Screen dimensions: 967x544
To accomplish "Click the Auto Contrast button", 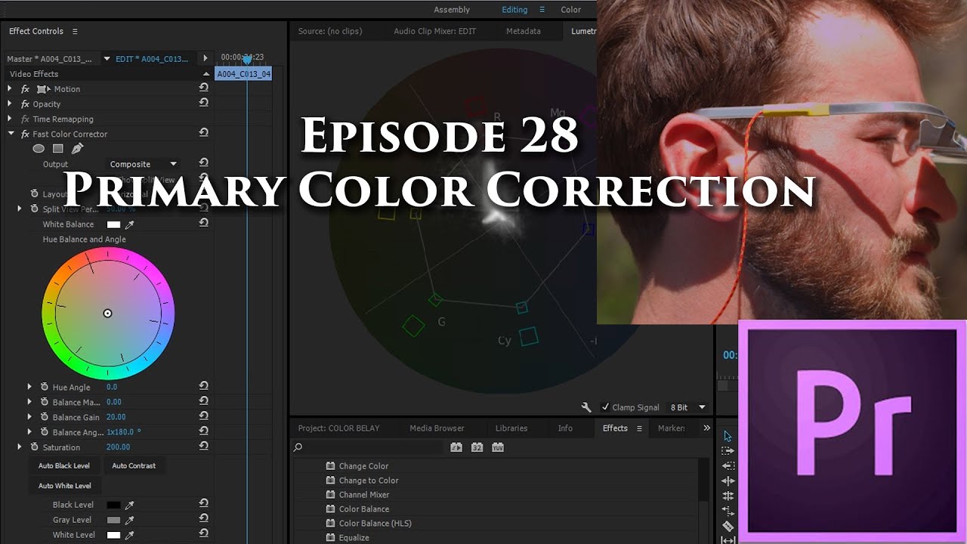I will tap(134, 465).
